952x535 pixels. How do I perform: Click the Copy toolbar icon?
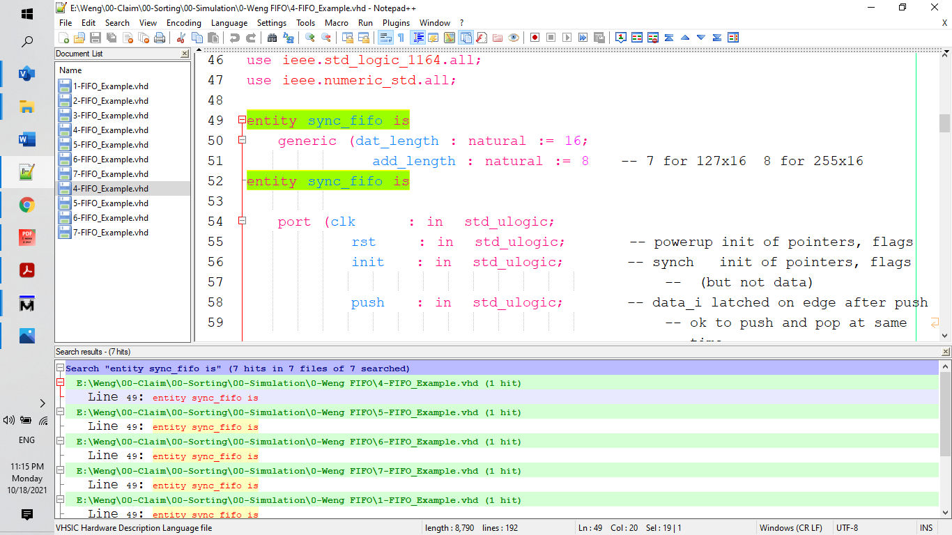pyautogui.click(x=197, y=38)
